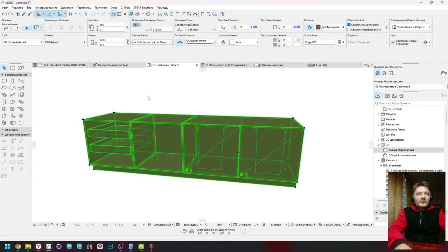Collapse the Документирование toolbox group
The image size is (448, 252).
pos(2,135)
